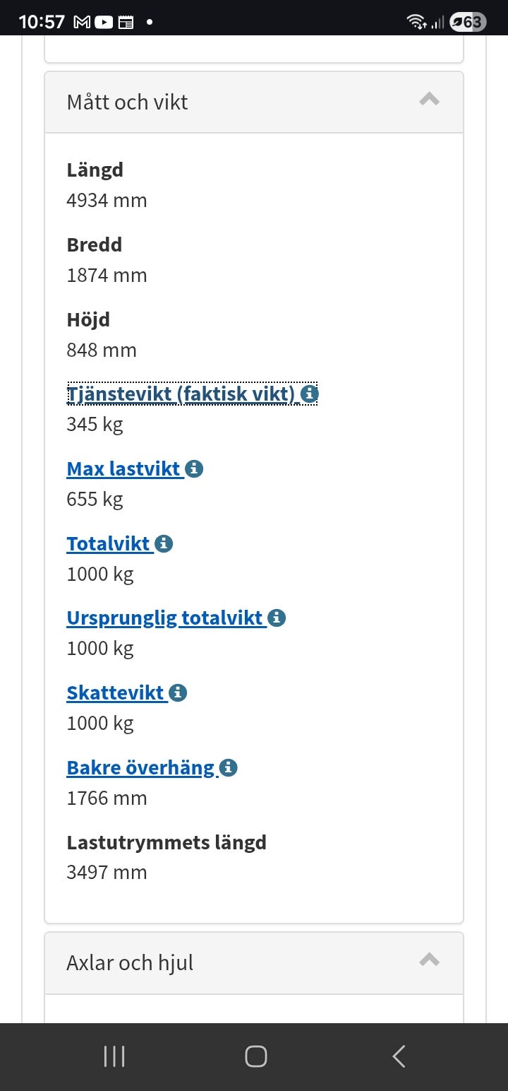Screen dimensions: 508x1091
Task: Tap the Android home button icon
Action: coord(255,1056)
